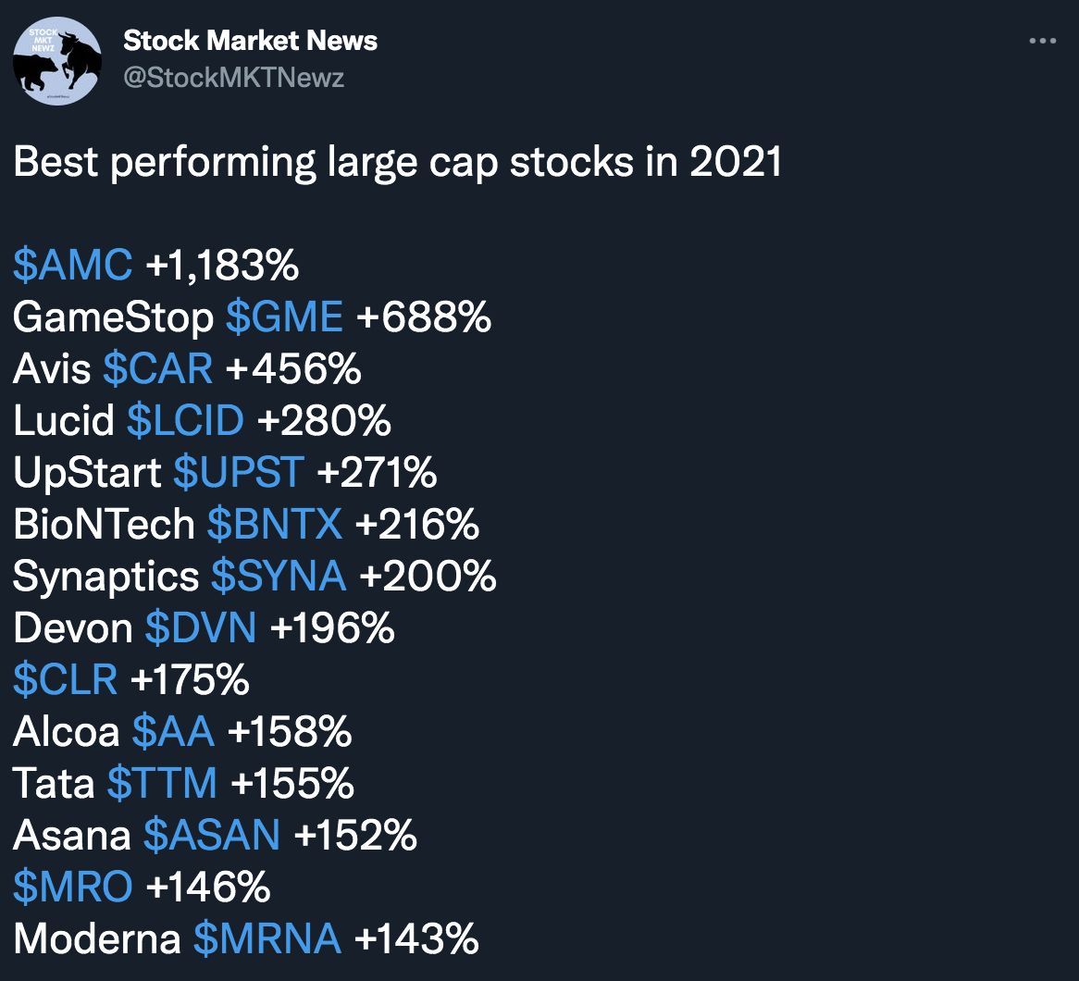Click the GameStop +688% line text
Screen dimensions: 1079x981
coord(252,317)
